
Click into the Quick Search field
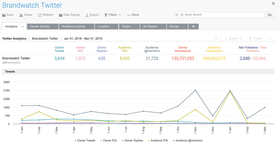tap(222, 15)
